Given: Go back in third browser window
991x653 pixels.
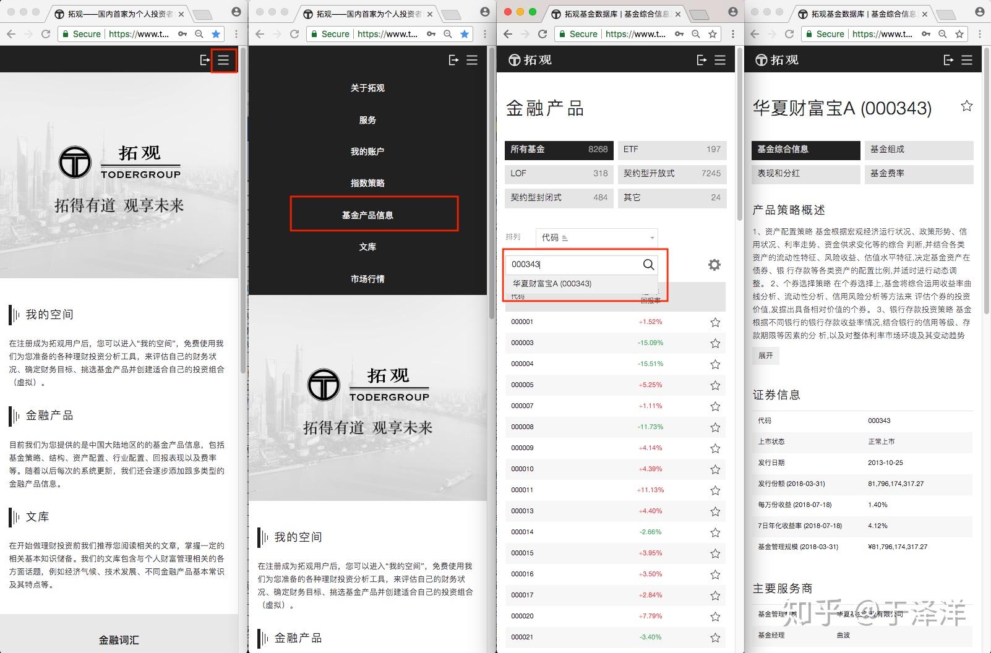Looking at the screenshot, I should coord(508,34).
